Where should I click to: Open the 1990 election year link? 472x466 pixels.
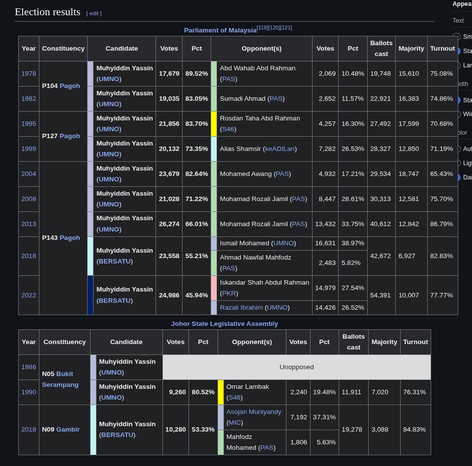pyautogui.click(x=29, y=392)
